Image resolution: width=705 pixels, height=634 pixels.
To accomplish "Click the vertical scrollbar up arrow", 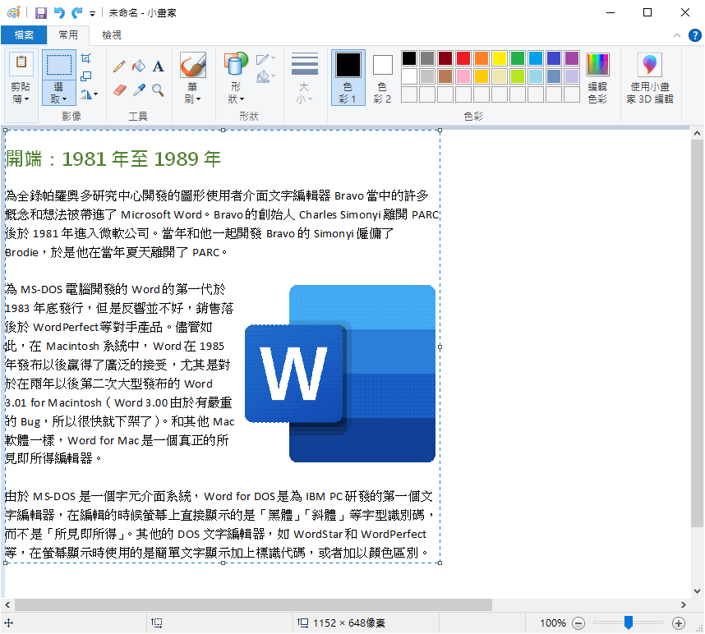I will (697, 133).
